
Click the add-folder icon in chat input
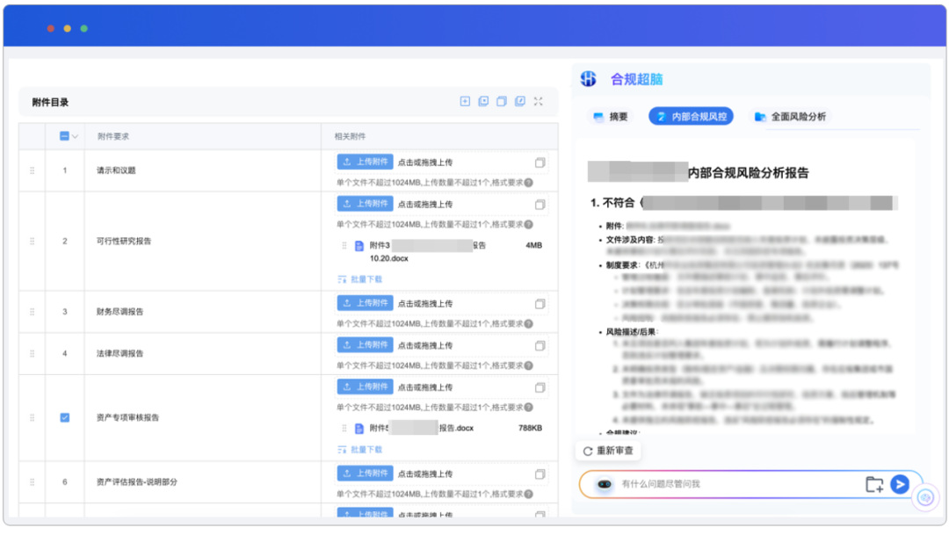tap(874, 484)
